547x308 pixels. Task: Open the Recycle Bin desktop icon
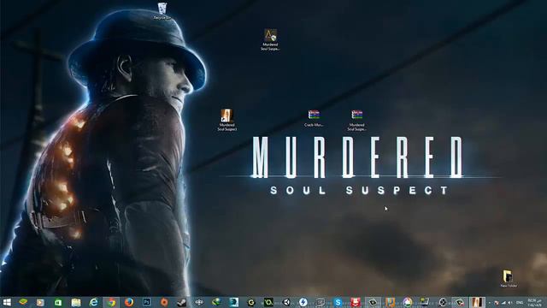(162, 11)
